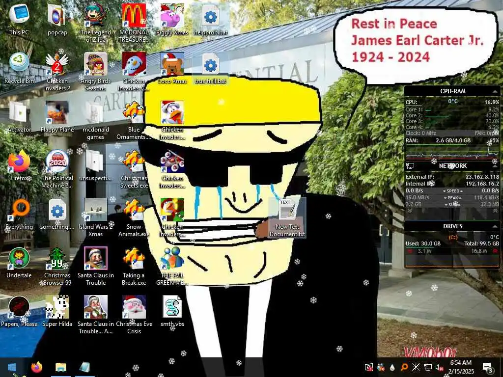Click the up arrow beside SPEED
Screen dimensions: 503x377
461,191
